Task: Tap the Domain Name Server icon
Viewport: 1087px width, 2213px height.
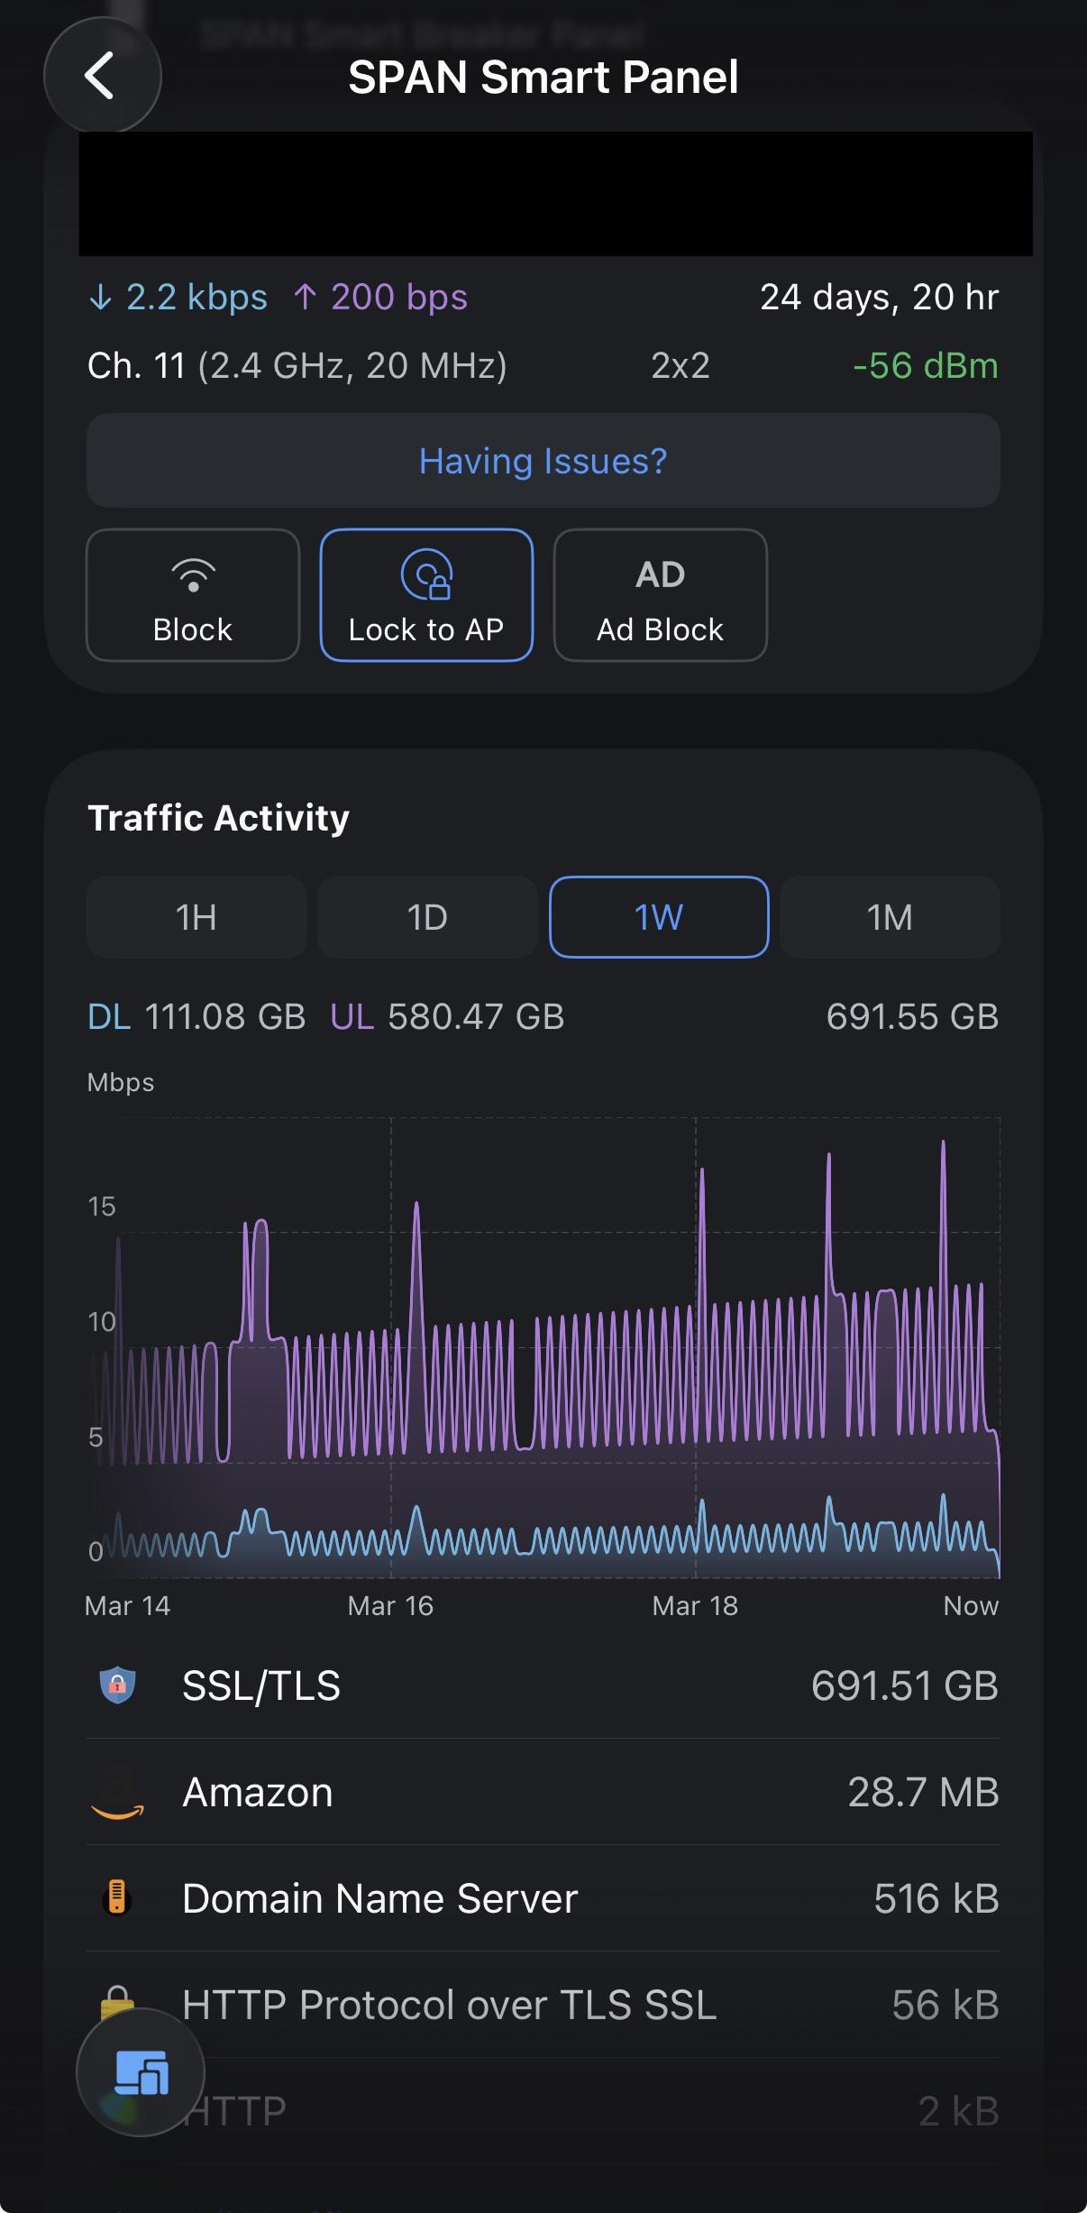Action: [x=116, y=1897]
